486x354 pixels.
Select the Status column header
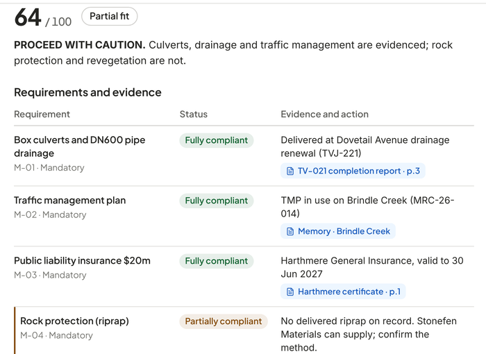click(x=194, y=114)
